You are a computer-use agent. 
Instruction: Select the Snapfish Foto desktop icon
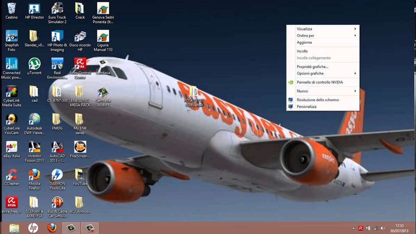pos(11,41)
